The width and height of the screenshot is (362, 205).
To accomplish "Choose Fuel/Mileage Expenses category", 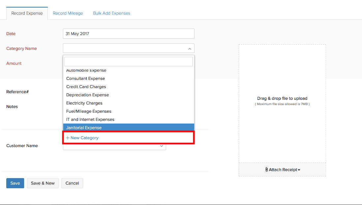I will tap(89, 111).
